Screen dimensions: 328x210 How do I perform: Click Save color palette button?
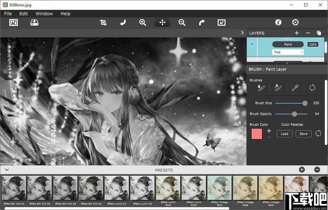(303, 134)
